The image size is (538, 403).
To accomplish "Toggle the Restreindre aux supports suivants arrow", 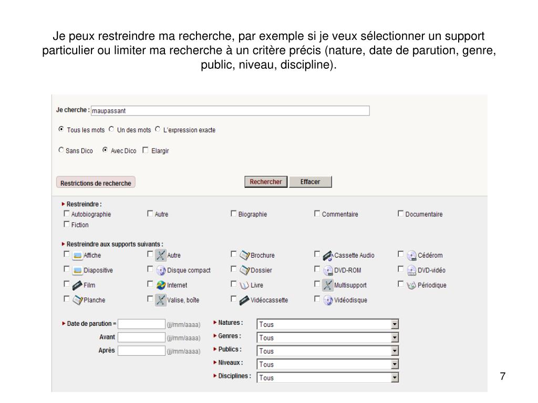I will point(64,244).
